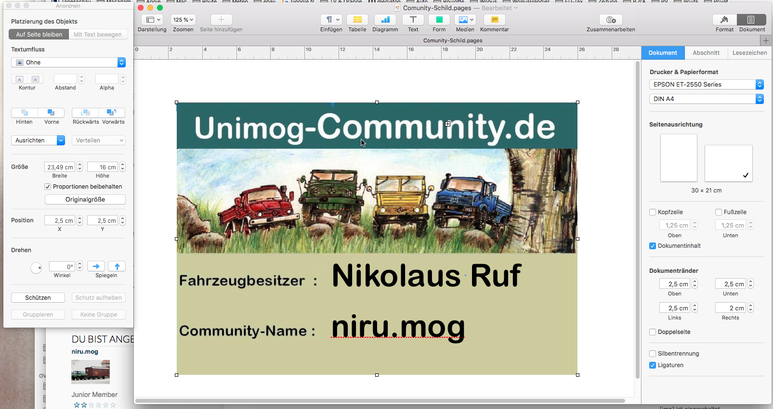Flip object vertically in Spiegeln
Image resolution: width=773 pixels, height=409 pixels.
(117, 267)
